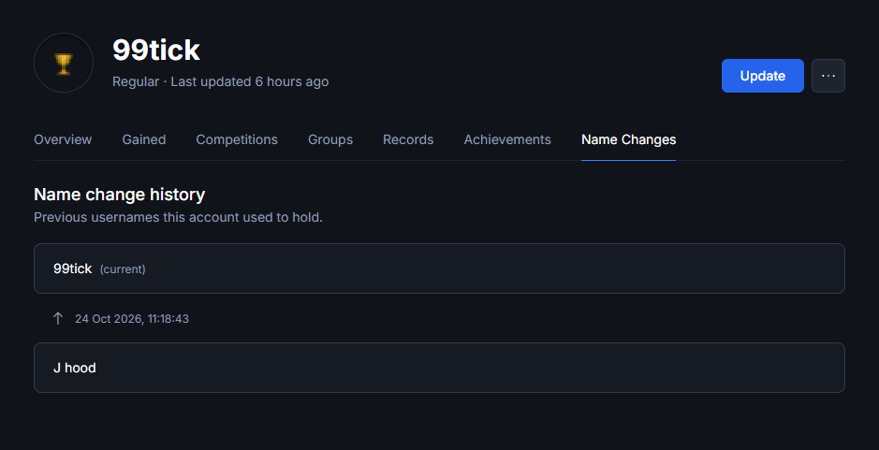Click the blue Update button
This screenshot has width=879, height=450.
762,76
